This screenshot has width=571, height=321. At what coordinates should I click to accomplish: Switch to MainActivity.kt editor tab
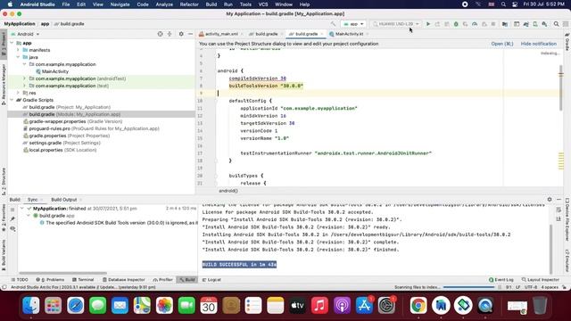coord(349,34)
